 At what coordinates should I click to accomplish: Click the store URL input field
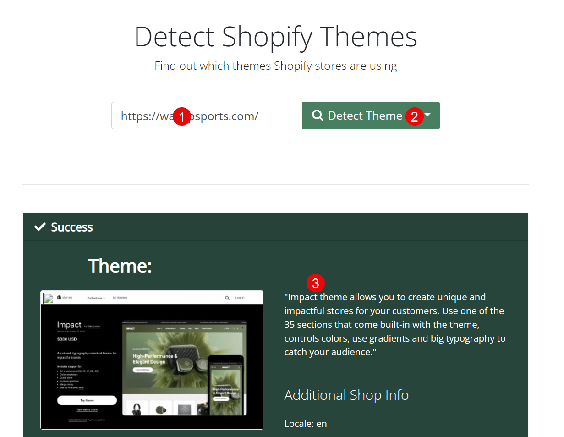tap(207, 116)
